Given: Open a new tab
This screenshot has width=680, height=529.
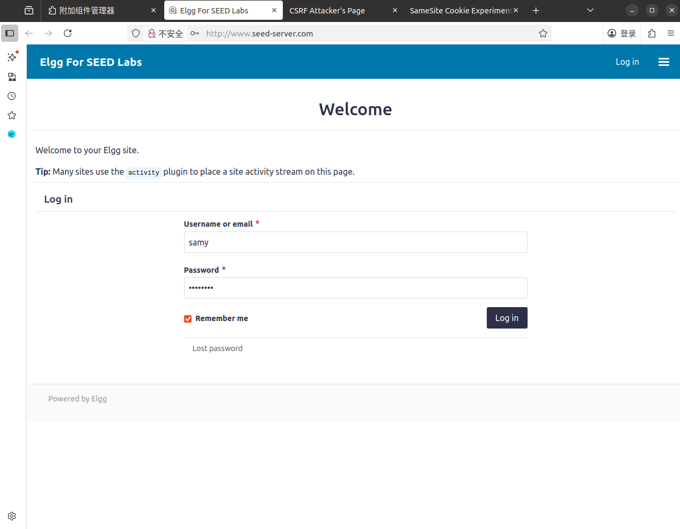Looking at the screenshot, I should (536, 10).
